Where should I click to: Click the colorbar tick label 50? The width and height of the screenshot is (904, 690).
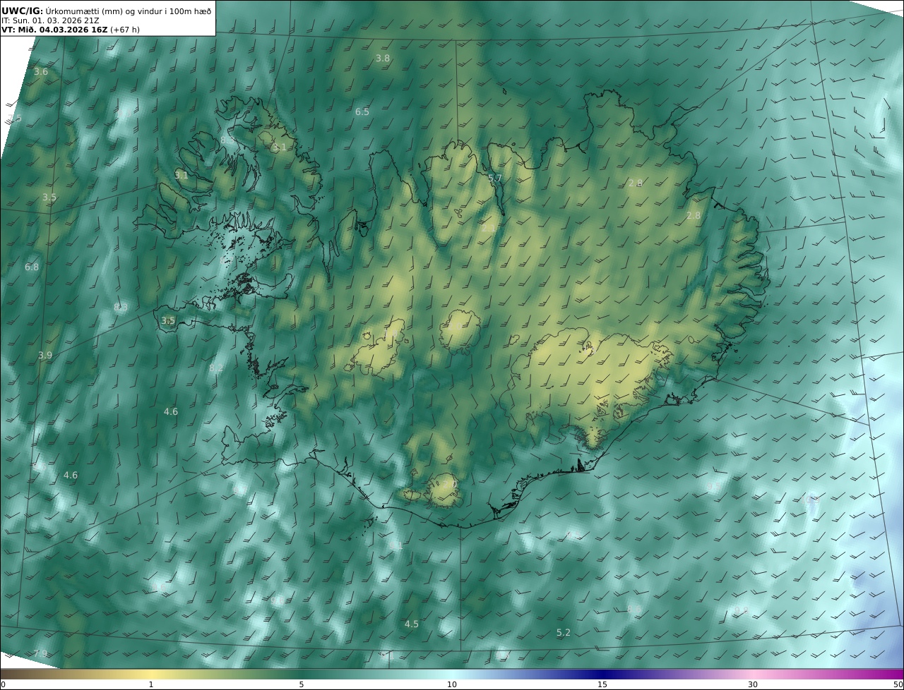[898, 684]
